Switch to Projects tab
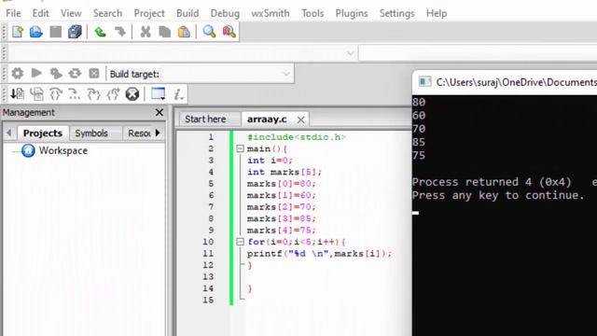The height and width of the screenshot is (336, 597). click(43, 133)
